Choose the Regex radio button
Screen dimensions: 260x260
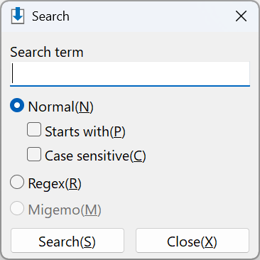17,182
